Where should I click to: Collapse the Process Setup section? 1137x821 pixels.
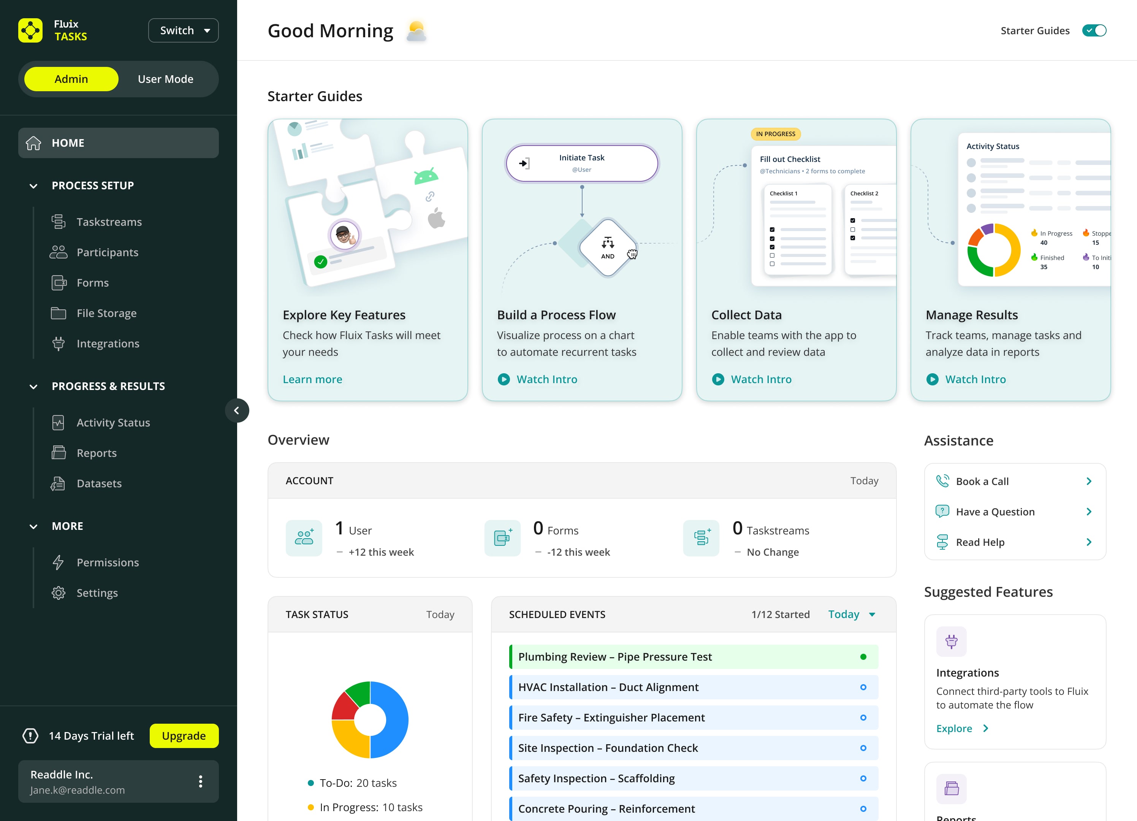pos(33,185)
